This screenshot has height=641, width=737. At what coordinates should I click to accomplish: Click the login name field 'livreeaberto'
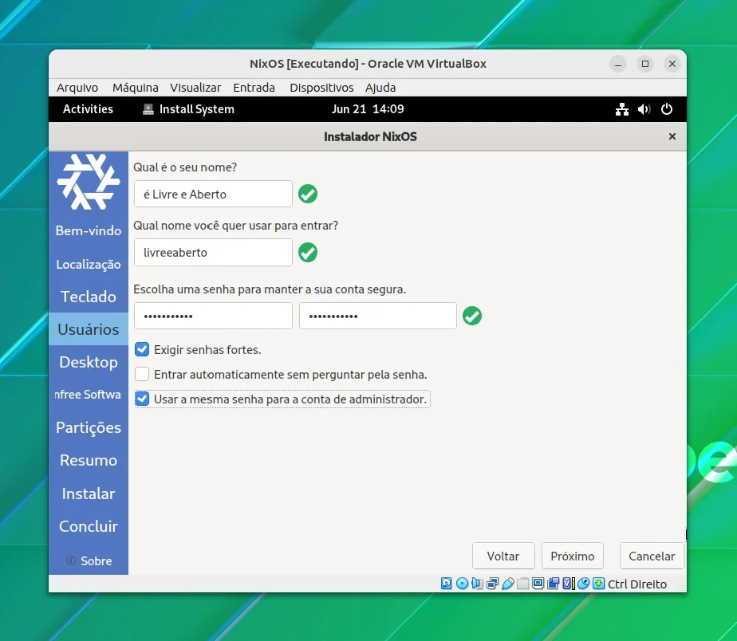tap(213, 253)
